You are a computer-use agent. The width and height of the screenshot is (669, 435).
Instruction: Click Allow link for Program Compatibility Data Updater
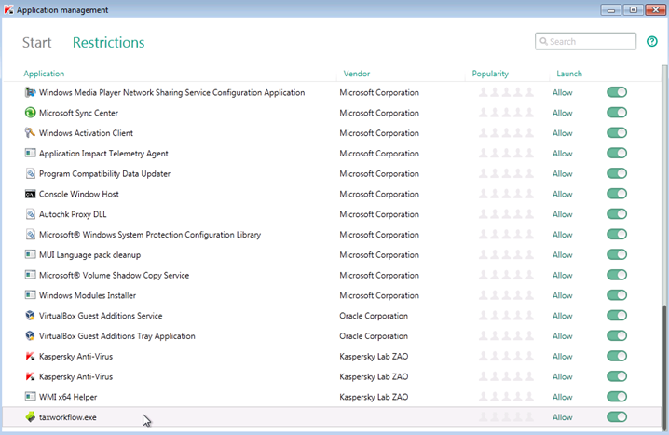563,173
